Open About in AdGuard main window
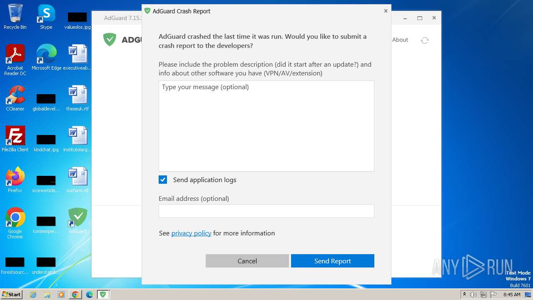This screenshot has height=300, width=533. [x=400, y=40]
